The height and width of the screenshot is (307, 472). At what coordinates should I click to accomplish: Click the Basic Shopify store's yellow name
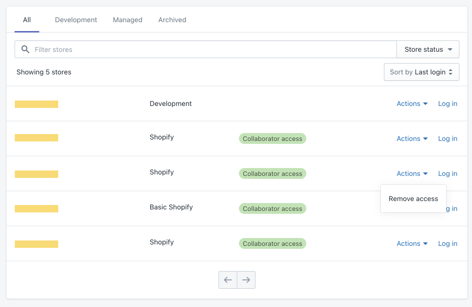point(36,209)
